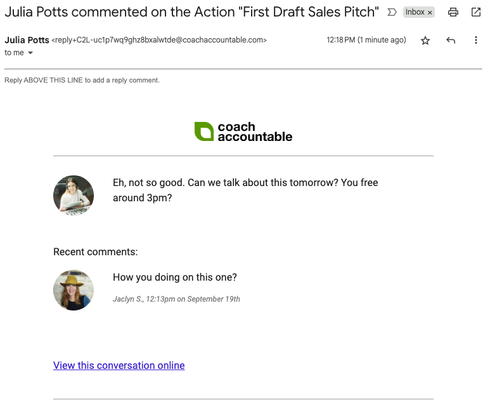This screenshot has width=490, height=414.
Task: Click the Coach Accountable logo
Action: [x=243, y=131]
